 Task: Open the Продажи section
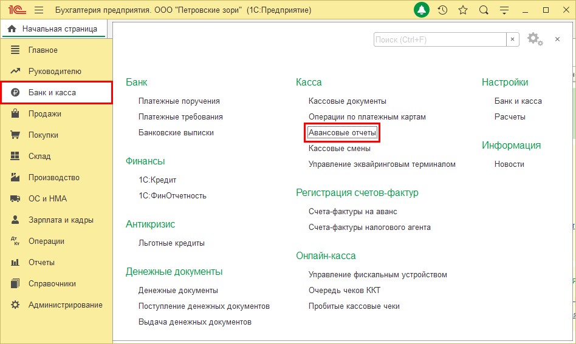tap(57, 113)
